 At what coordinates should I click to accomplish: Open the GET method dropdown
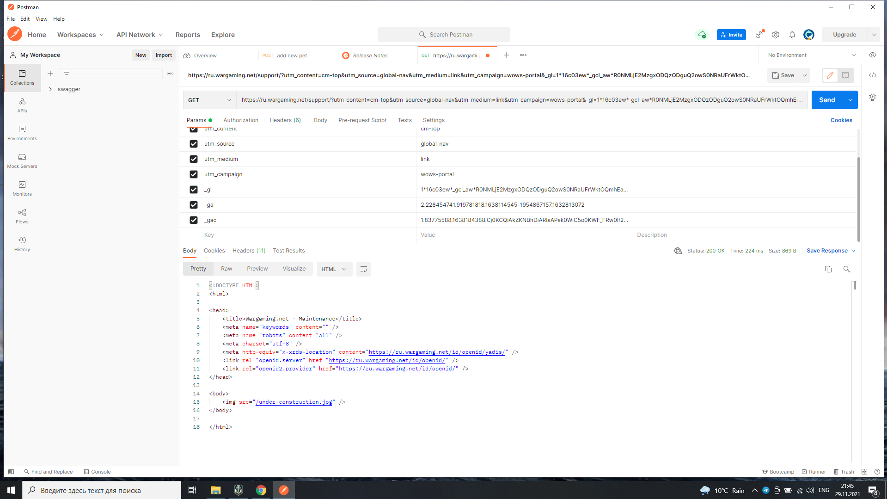point(209,100)
